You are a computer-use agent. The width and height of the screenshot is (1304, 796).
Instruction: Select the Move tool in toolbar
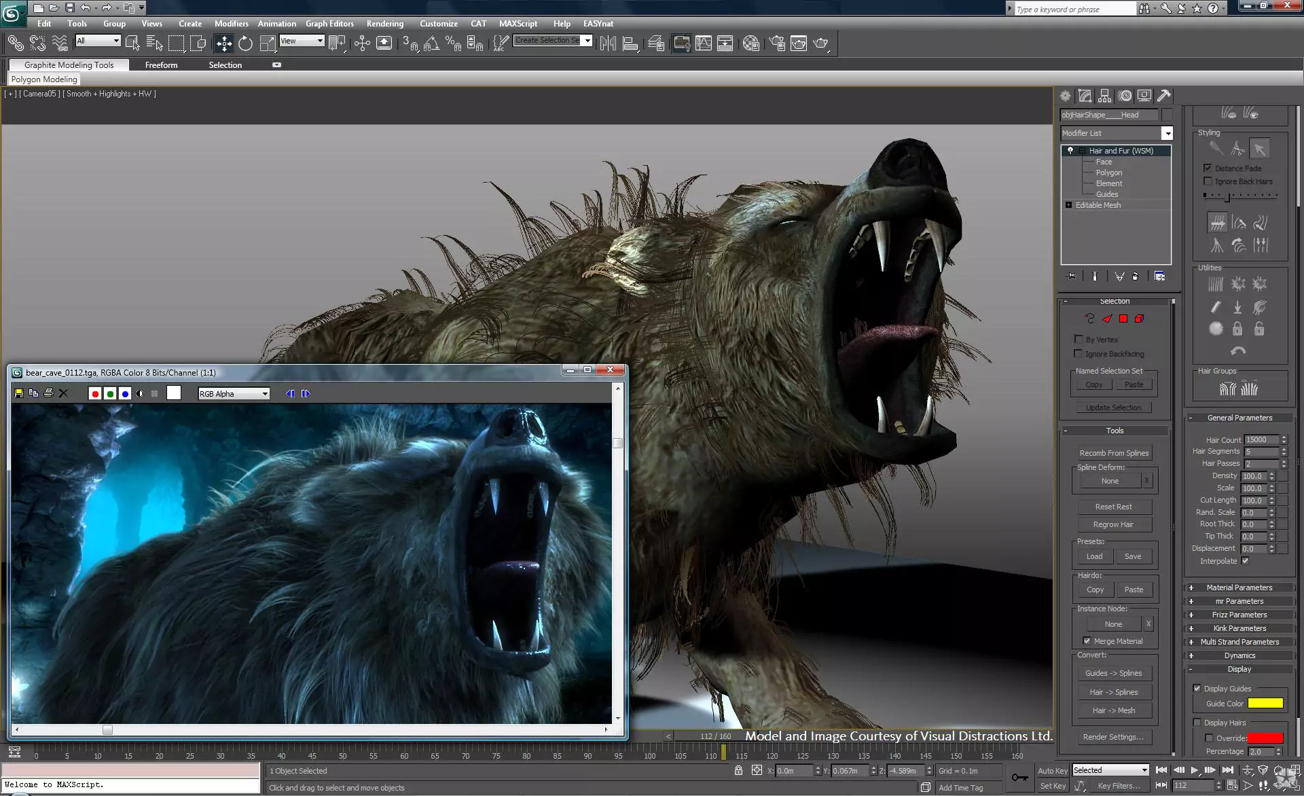pyautogui.click(x=223, y=43)
